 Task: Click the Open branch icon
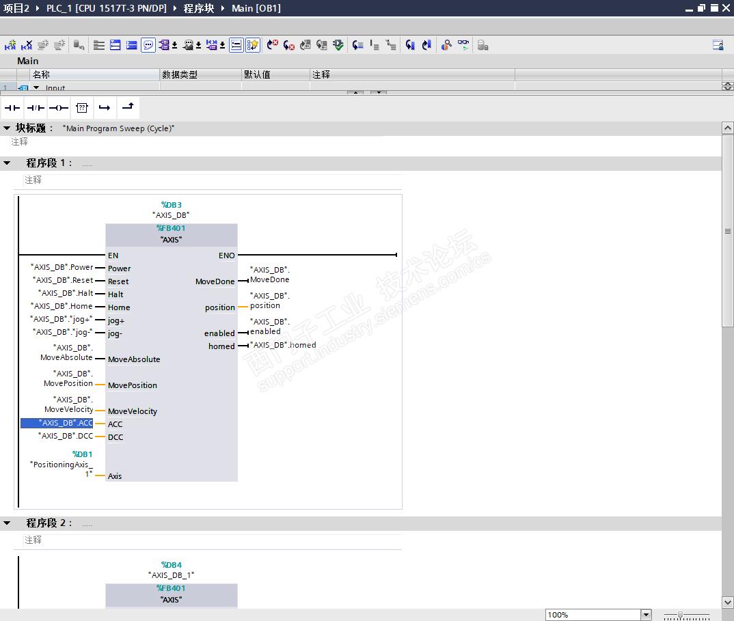tap(105, 108)
